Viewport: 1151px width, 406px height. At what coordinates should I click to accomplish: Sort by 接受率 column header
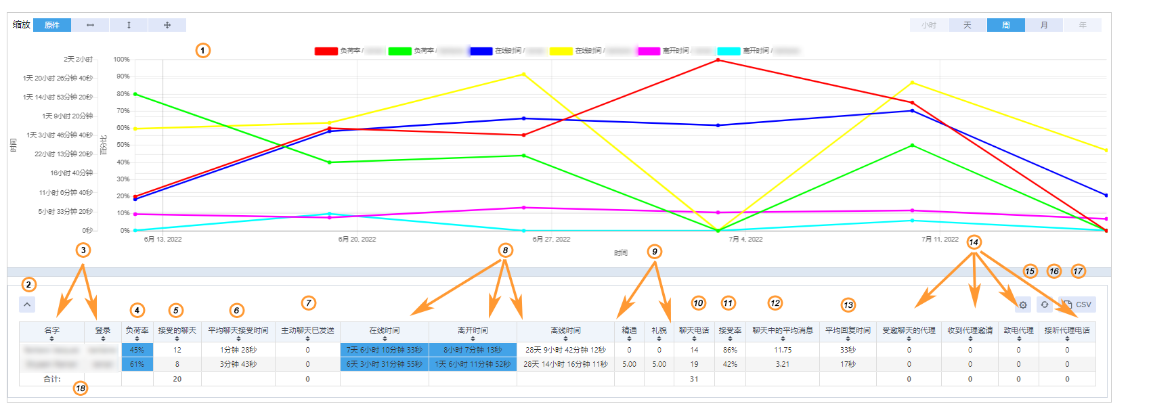point(730,332)
